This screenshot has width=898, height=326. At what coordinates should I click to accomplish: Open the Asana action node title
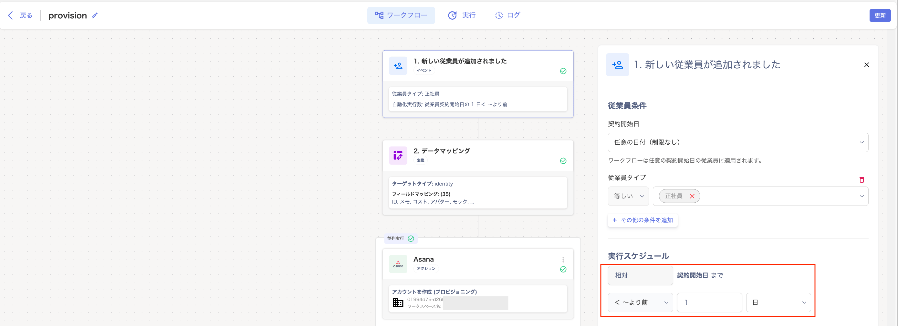423,259
